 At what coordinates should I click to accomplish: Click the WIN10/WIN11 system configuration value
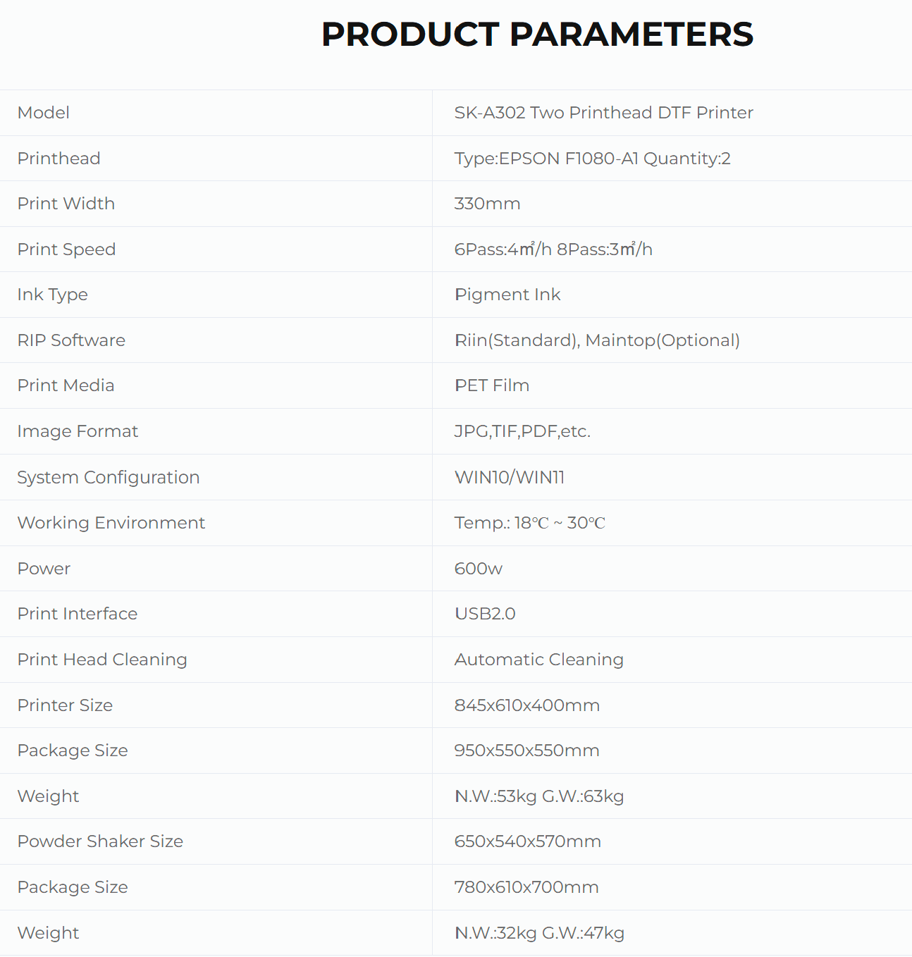(x=510, y=477)
